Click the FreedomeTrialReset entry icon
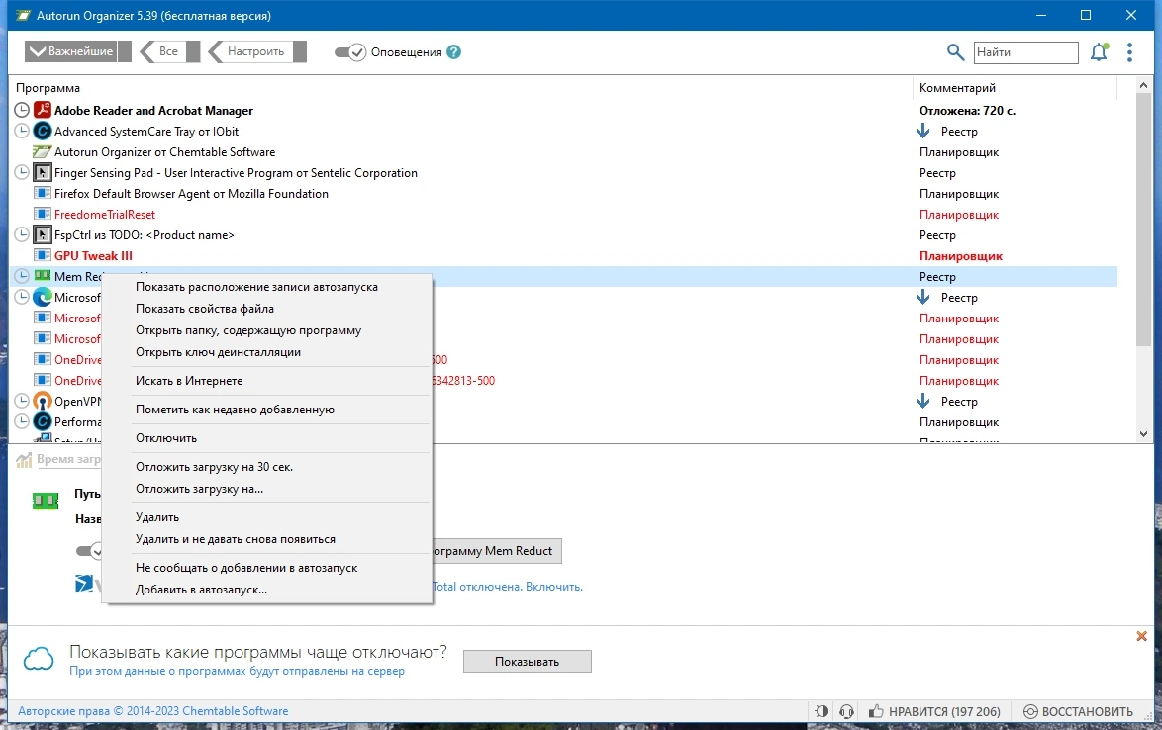Image resolution: width=1162 pixels, height=730 pixels. 43,214
